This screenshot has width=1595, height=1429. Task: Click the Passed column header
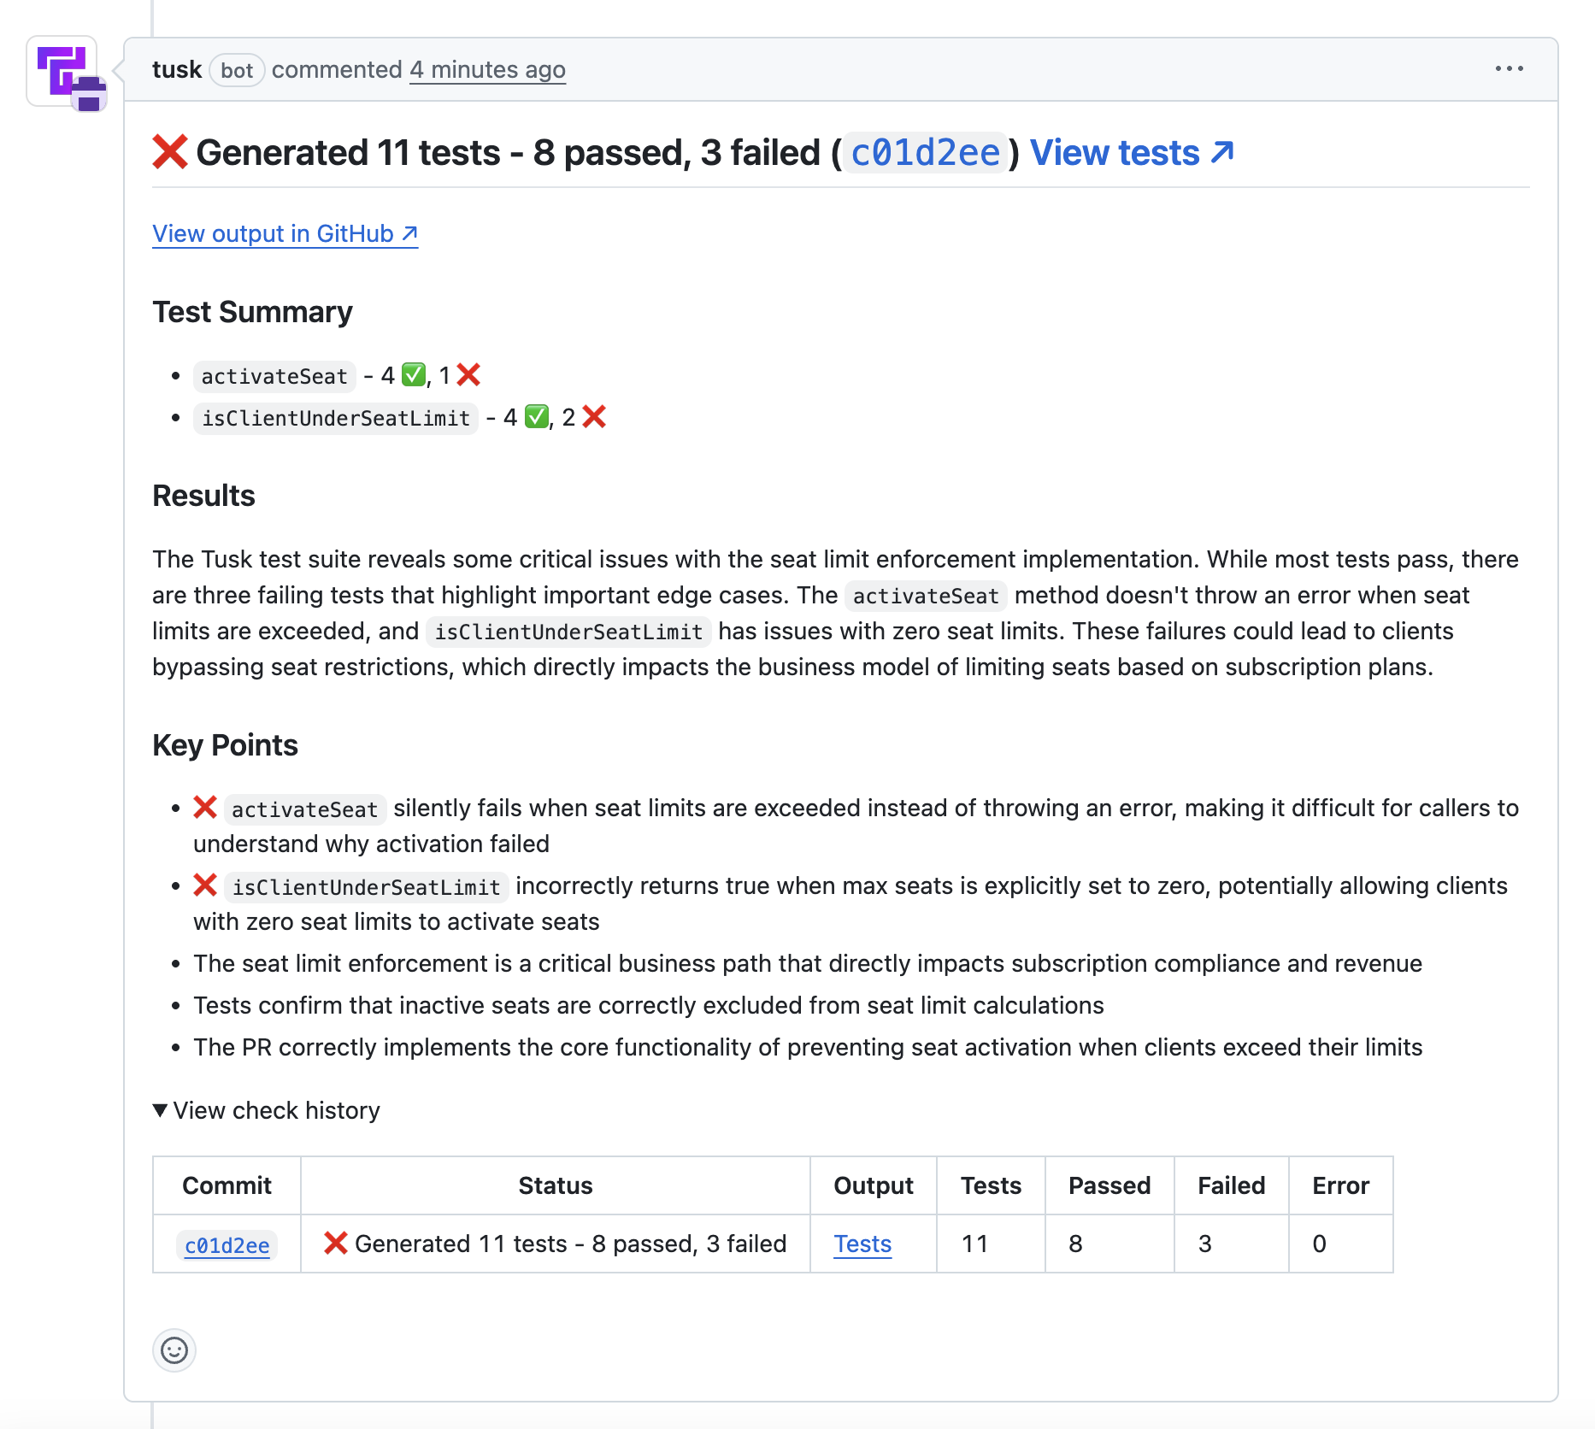click(x=1109, y=1185)
